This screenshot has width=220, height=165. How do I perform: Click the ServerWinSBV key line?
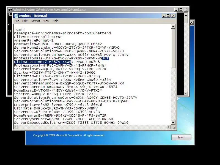click(60, 69)
